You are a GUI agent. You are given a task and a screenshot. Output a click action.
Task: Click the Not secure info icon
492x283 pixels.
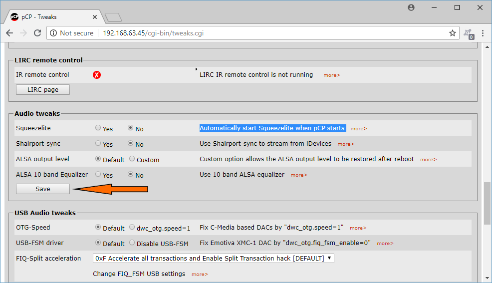[53, 33]
